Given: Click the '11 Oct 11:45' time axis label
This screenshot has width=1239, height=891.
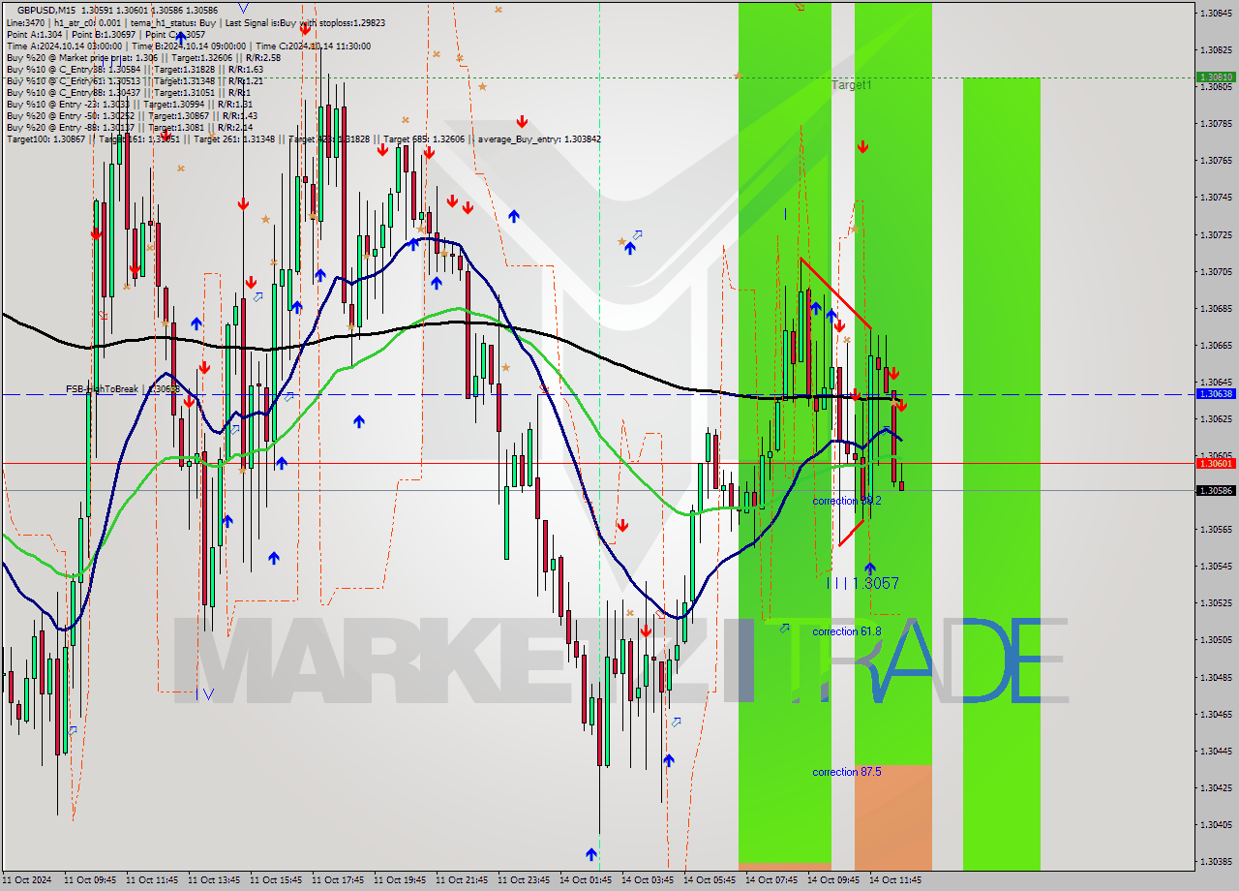Looking at the screenshot, I should pos(152,880).
